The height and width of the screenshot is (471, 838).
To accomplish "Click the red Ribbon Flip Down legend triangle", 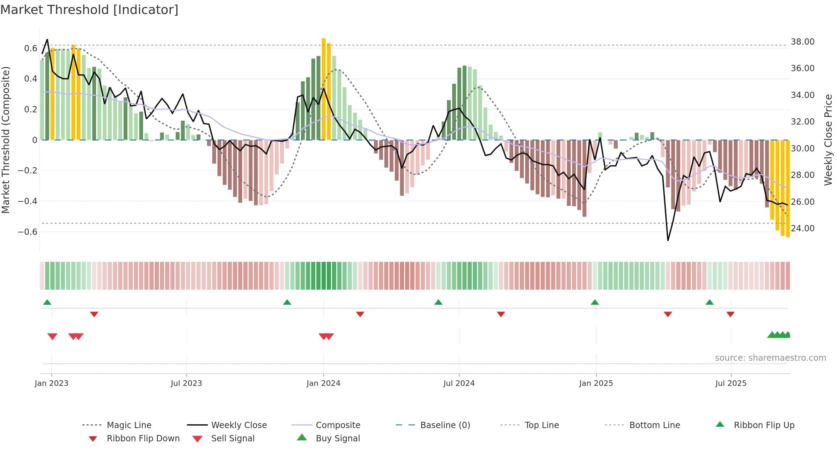I will click(93, 439).
